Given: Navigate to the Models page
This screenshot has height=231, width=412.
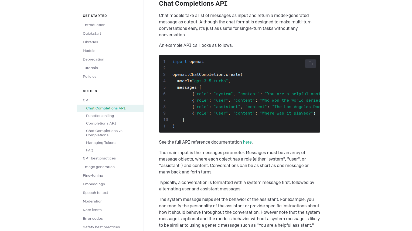Looking at the screenshot, I should [89, 51].
